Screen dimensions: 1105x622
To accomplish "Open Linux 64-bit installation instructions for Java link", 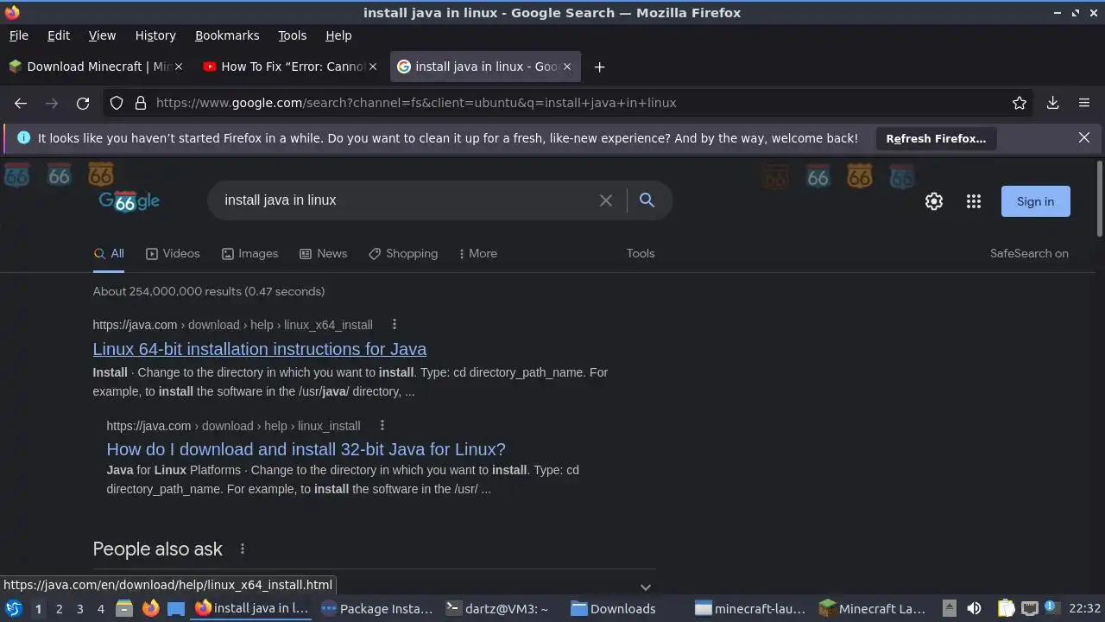I will click(x=260, y=349).
